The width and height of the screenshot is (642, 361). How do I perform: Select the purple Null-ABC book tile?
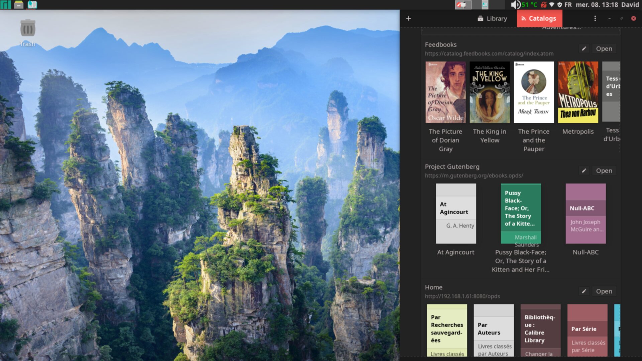(585, 213)
